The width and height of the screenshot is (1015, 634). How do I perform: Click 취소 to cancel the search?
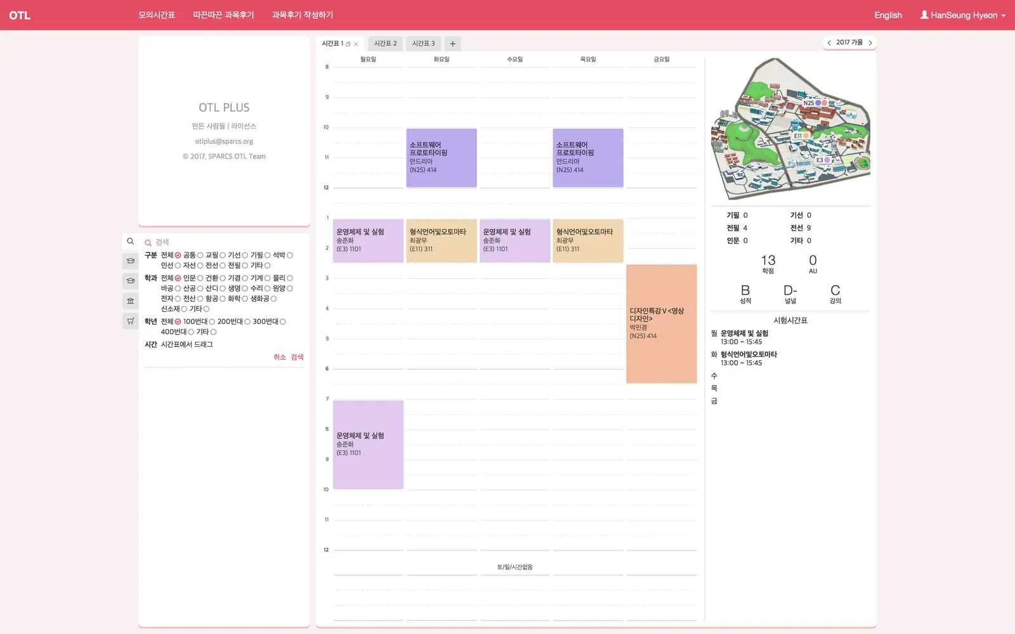click(x=279, y=357)
